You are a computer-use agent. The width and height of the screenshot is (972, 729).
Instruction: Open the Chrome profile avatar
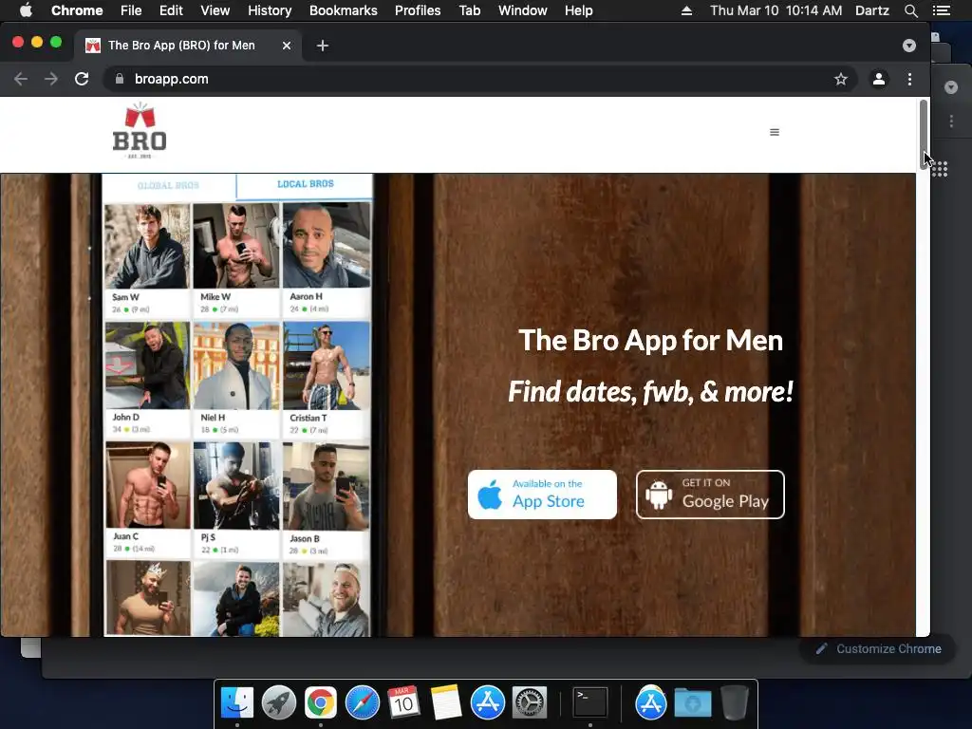[x=879, y=79]
